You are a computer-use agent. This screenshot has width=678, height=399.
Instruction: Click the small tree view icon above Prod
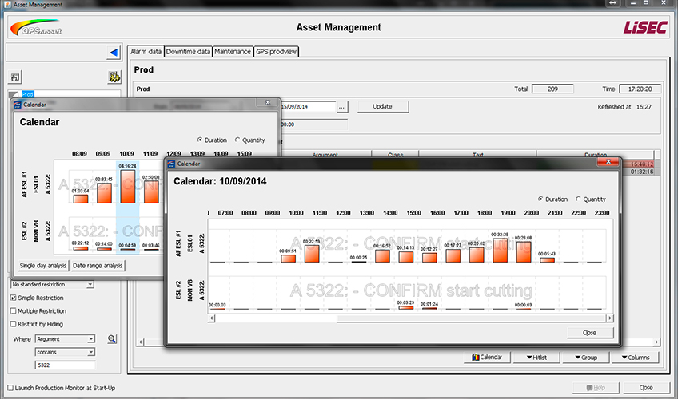pyautogui.click(x=15, y=78)
